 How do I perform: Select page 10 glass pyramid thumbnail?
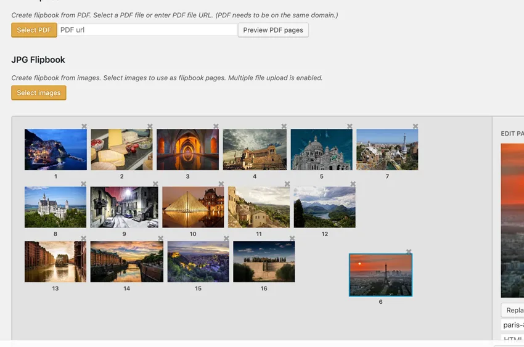(193, 207)
